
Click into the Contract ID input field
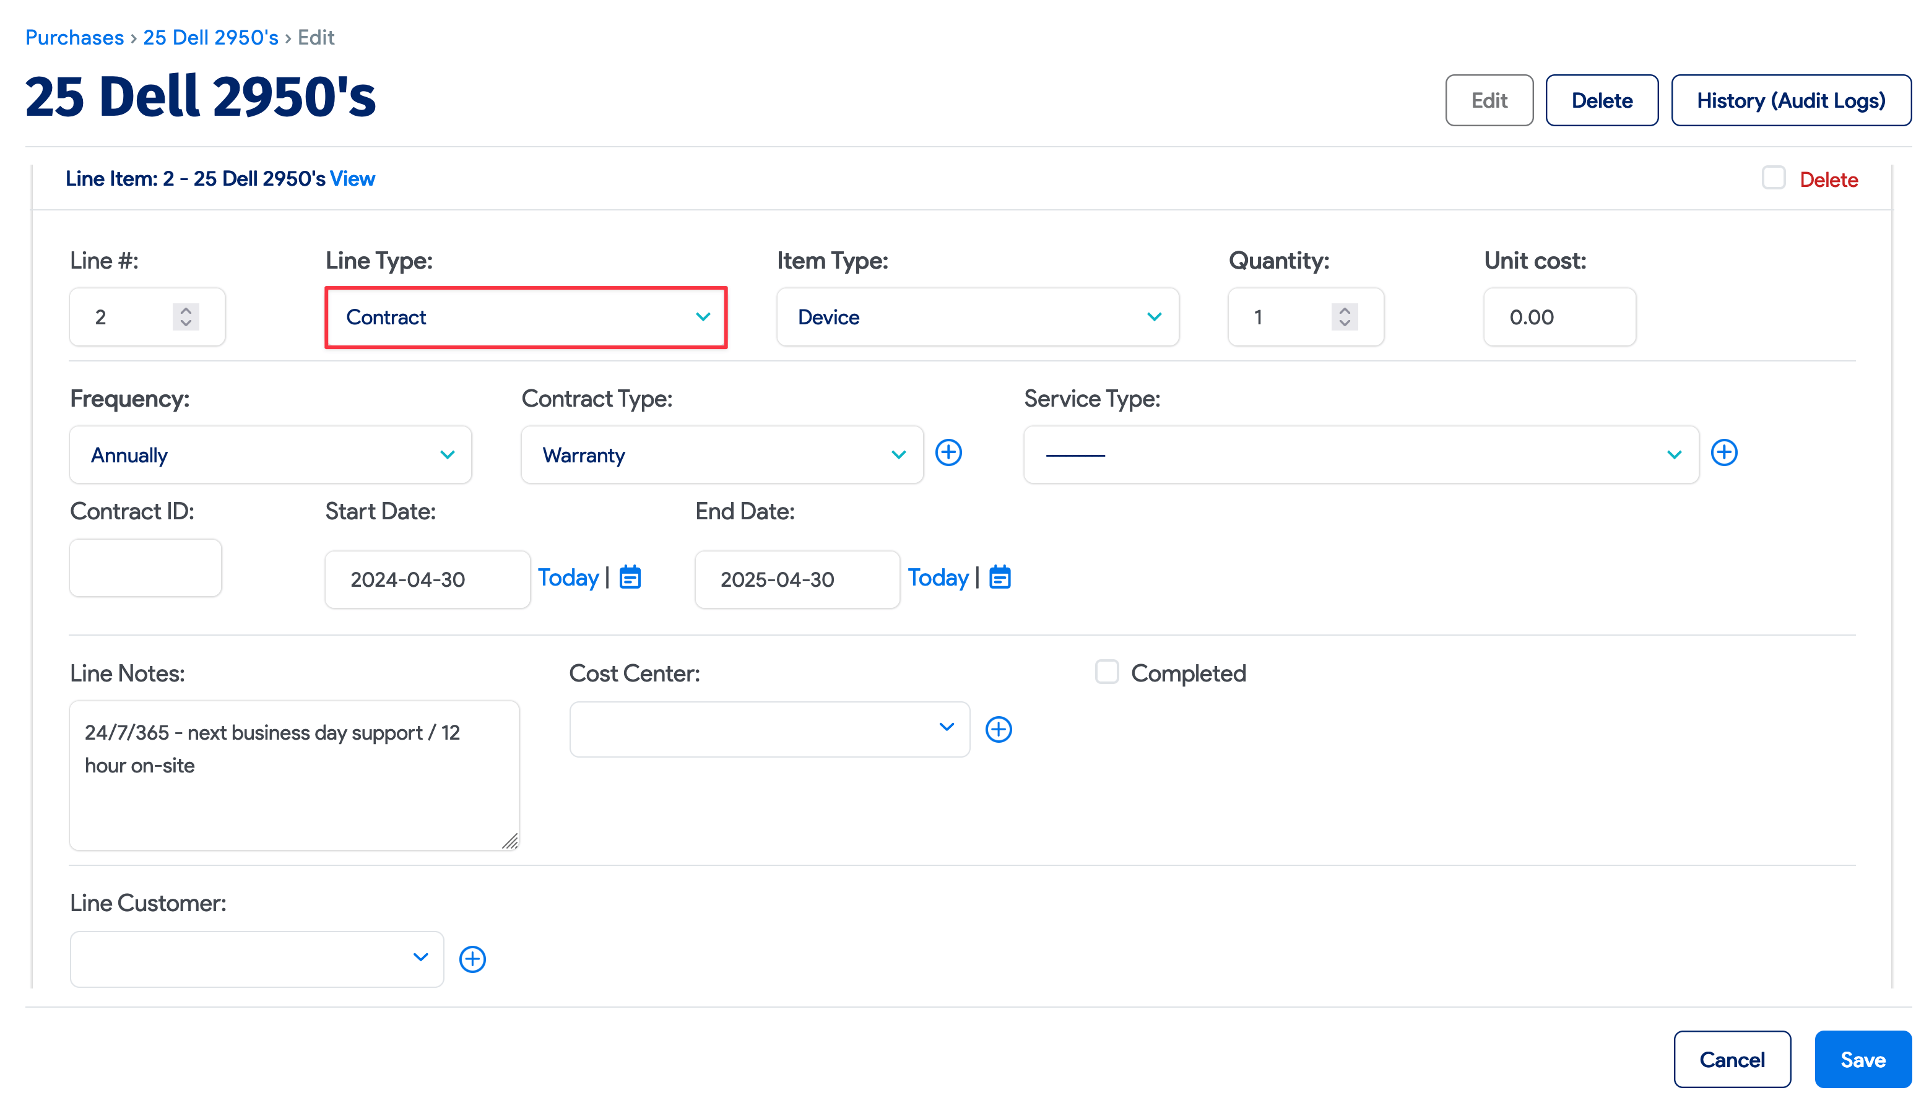tap(145, 568)
